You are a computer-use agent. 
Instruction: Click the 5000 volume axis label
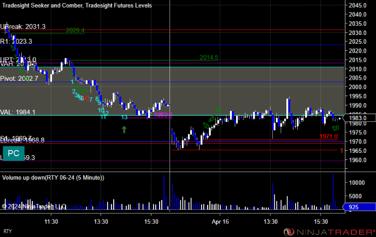(x=356, y=196)
